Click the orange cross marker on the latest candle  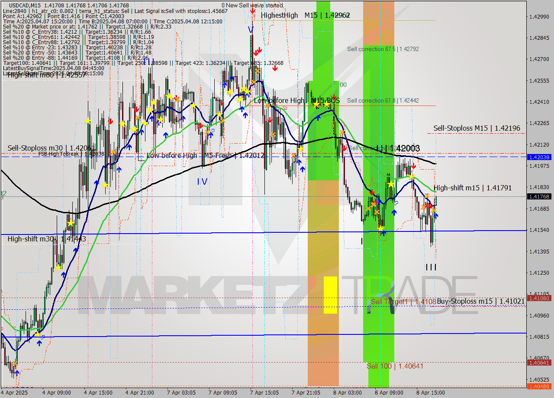pyautogui.click(x=434, y=210)
